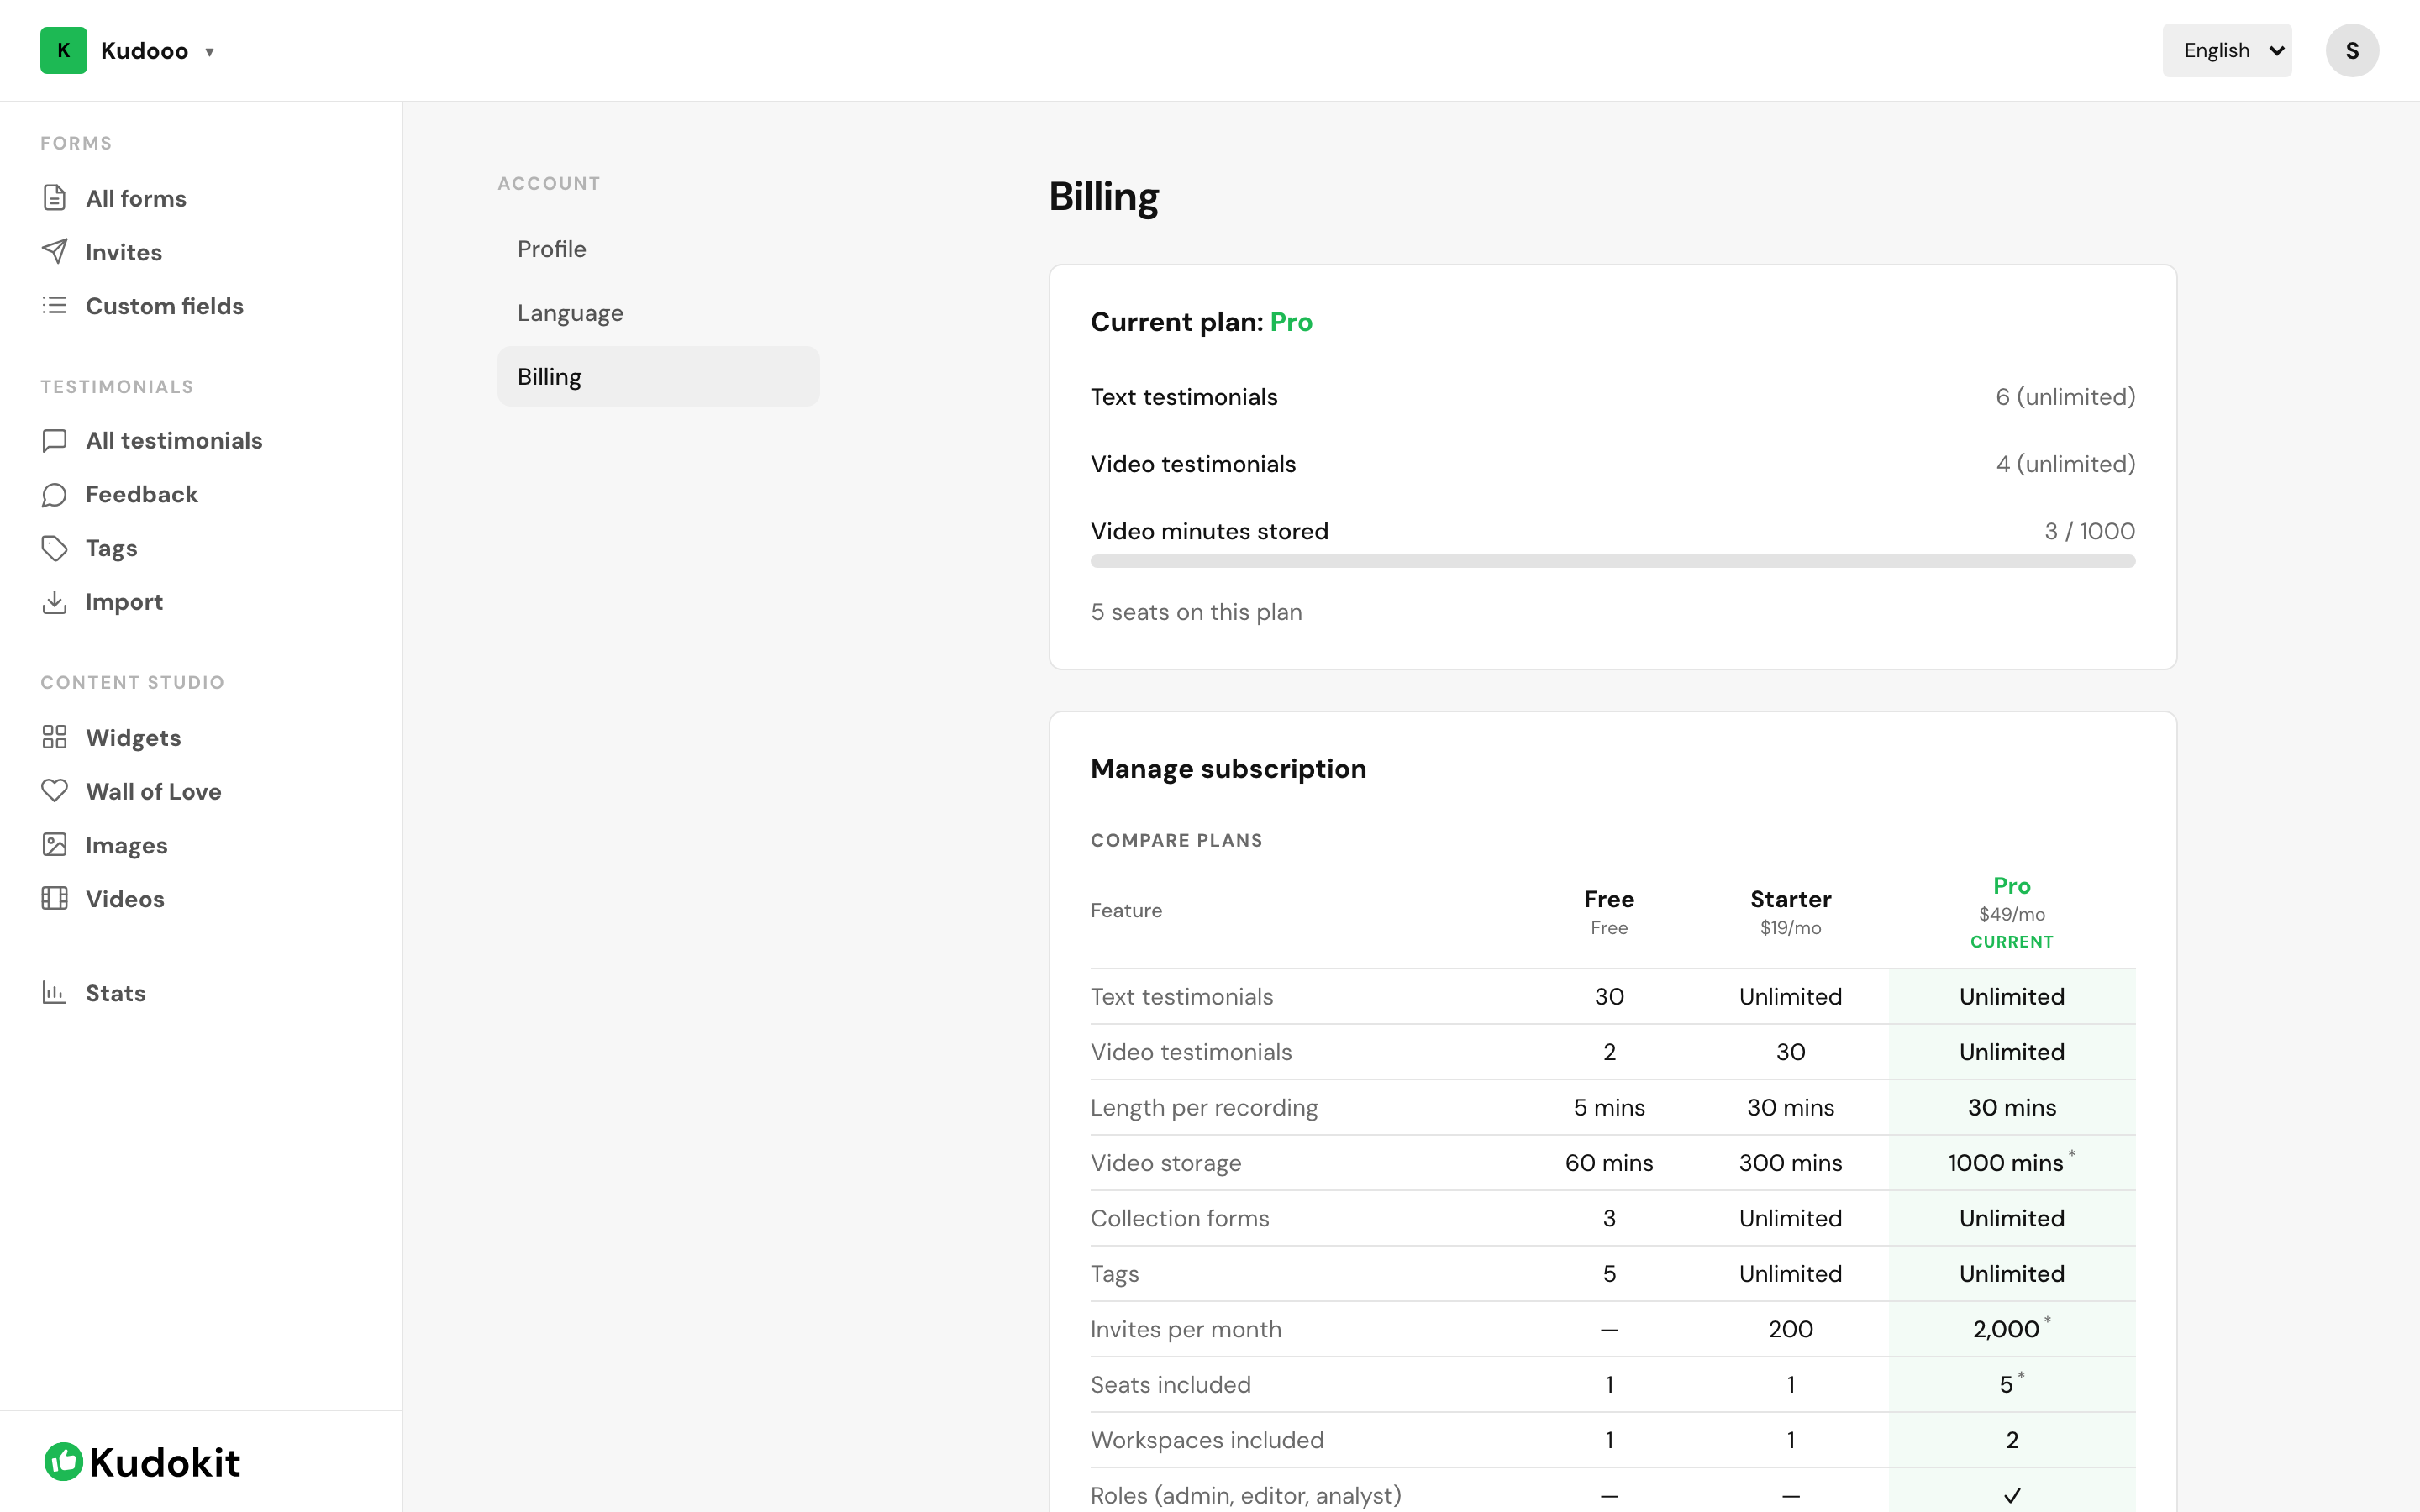Screen dimensions: 2420x1512
Task: Click the '4 (unlimited)' video testimonials value
Action: tap(2065, 464)
